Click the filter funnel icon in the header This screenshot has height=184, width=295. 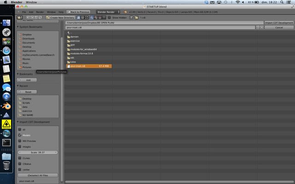131,17
